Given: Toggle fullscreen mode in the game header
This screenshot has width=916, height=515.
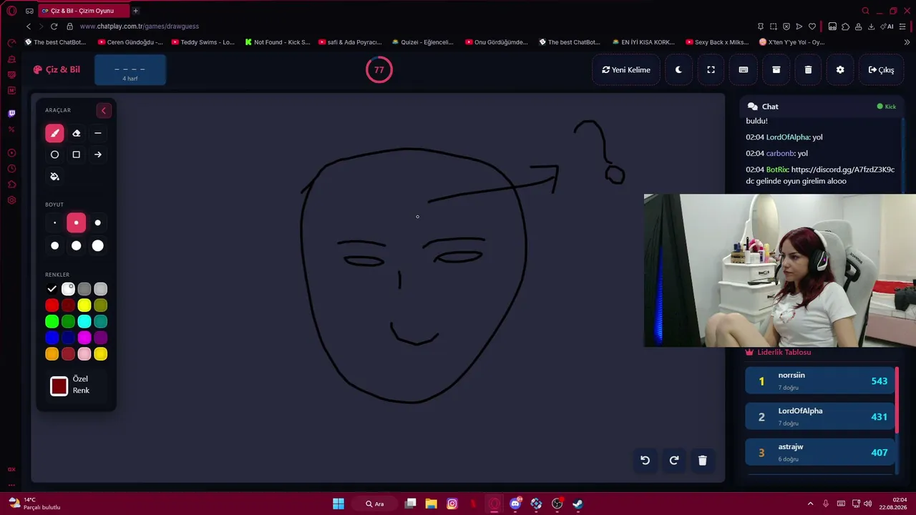Looking at the screenshot, I should [x=711, y=70].
